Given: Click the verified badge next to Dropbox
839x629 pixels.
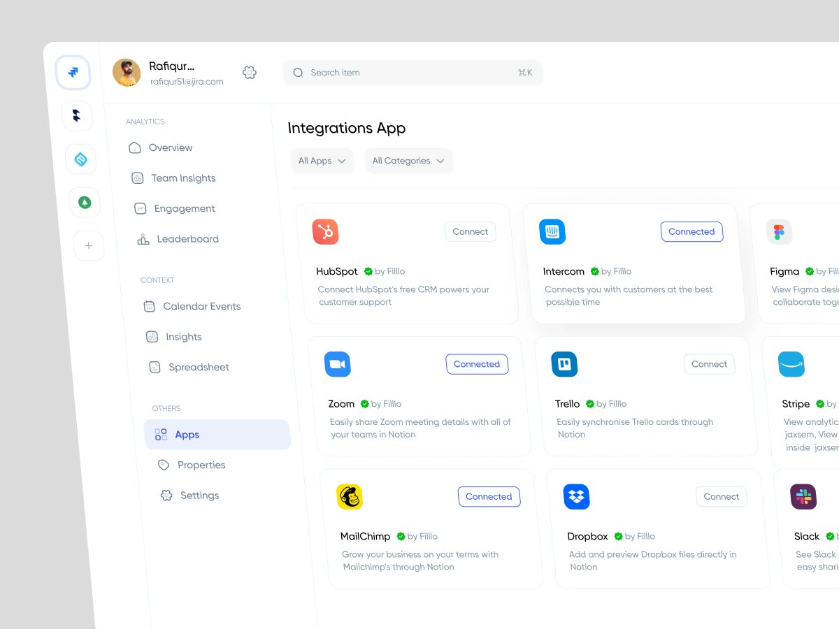Looking at the screenshot, I should click(619, 537).
